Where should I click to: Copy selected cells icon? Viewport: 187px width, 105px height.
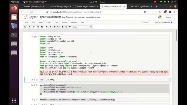(x=38, y=27)
